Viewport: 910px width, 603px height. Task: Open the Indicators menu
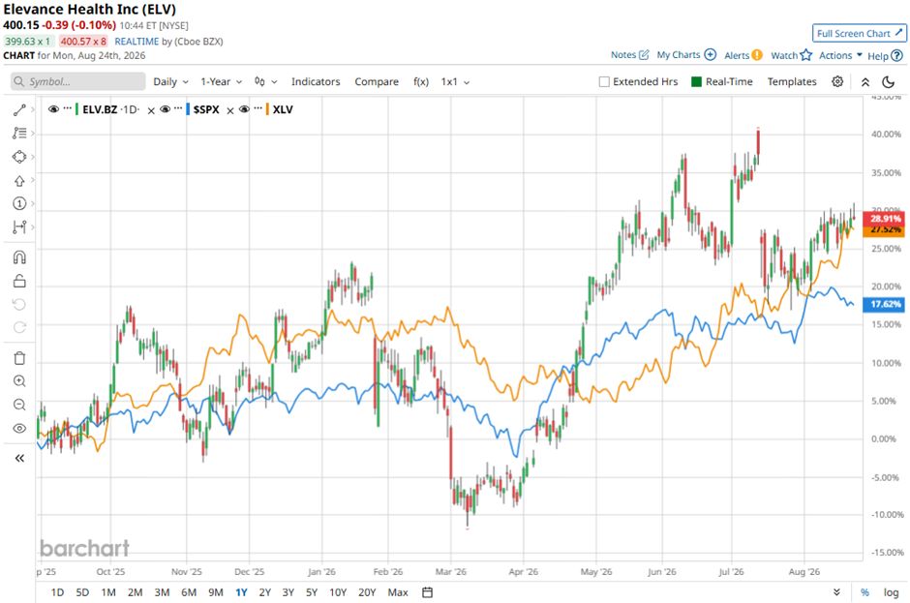point(316,82)
